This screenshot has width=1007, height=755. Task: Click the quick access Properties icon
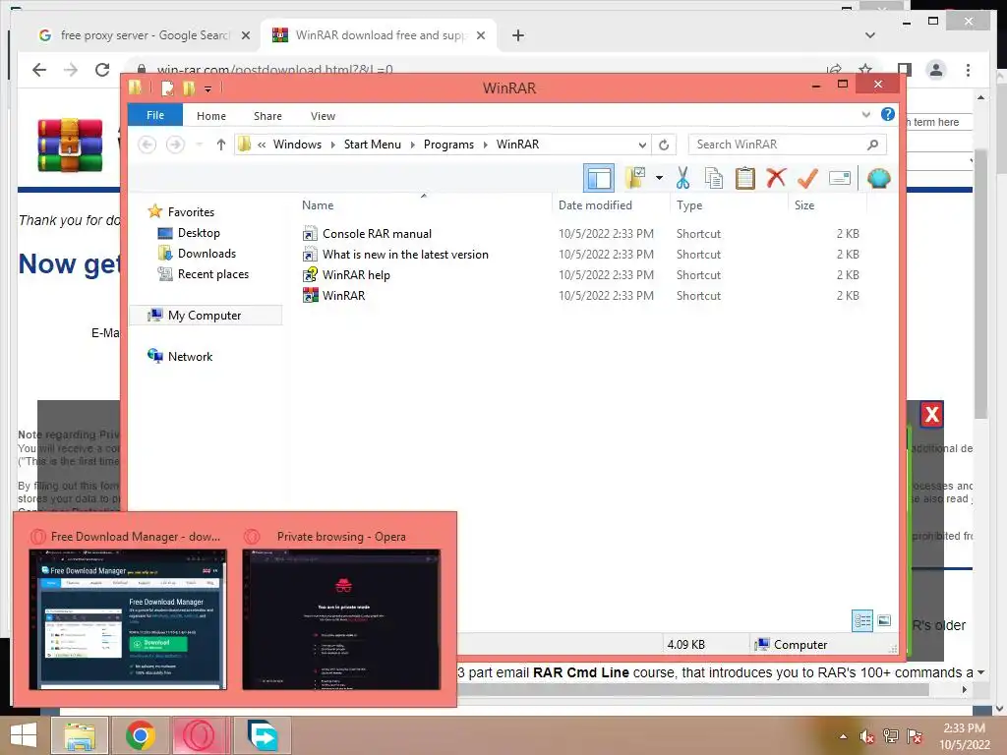(167, 87)
